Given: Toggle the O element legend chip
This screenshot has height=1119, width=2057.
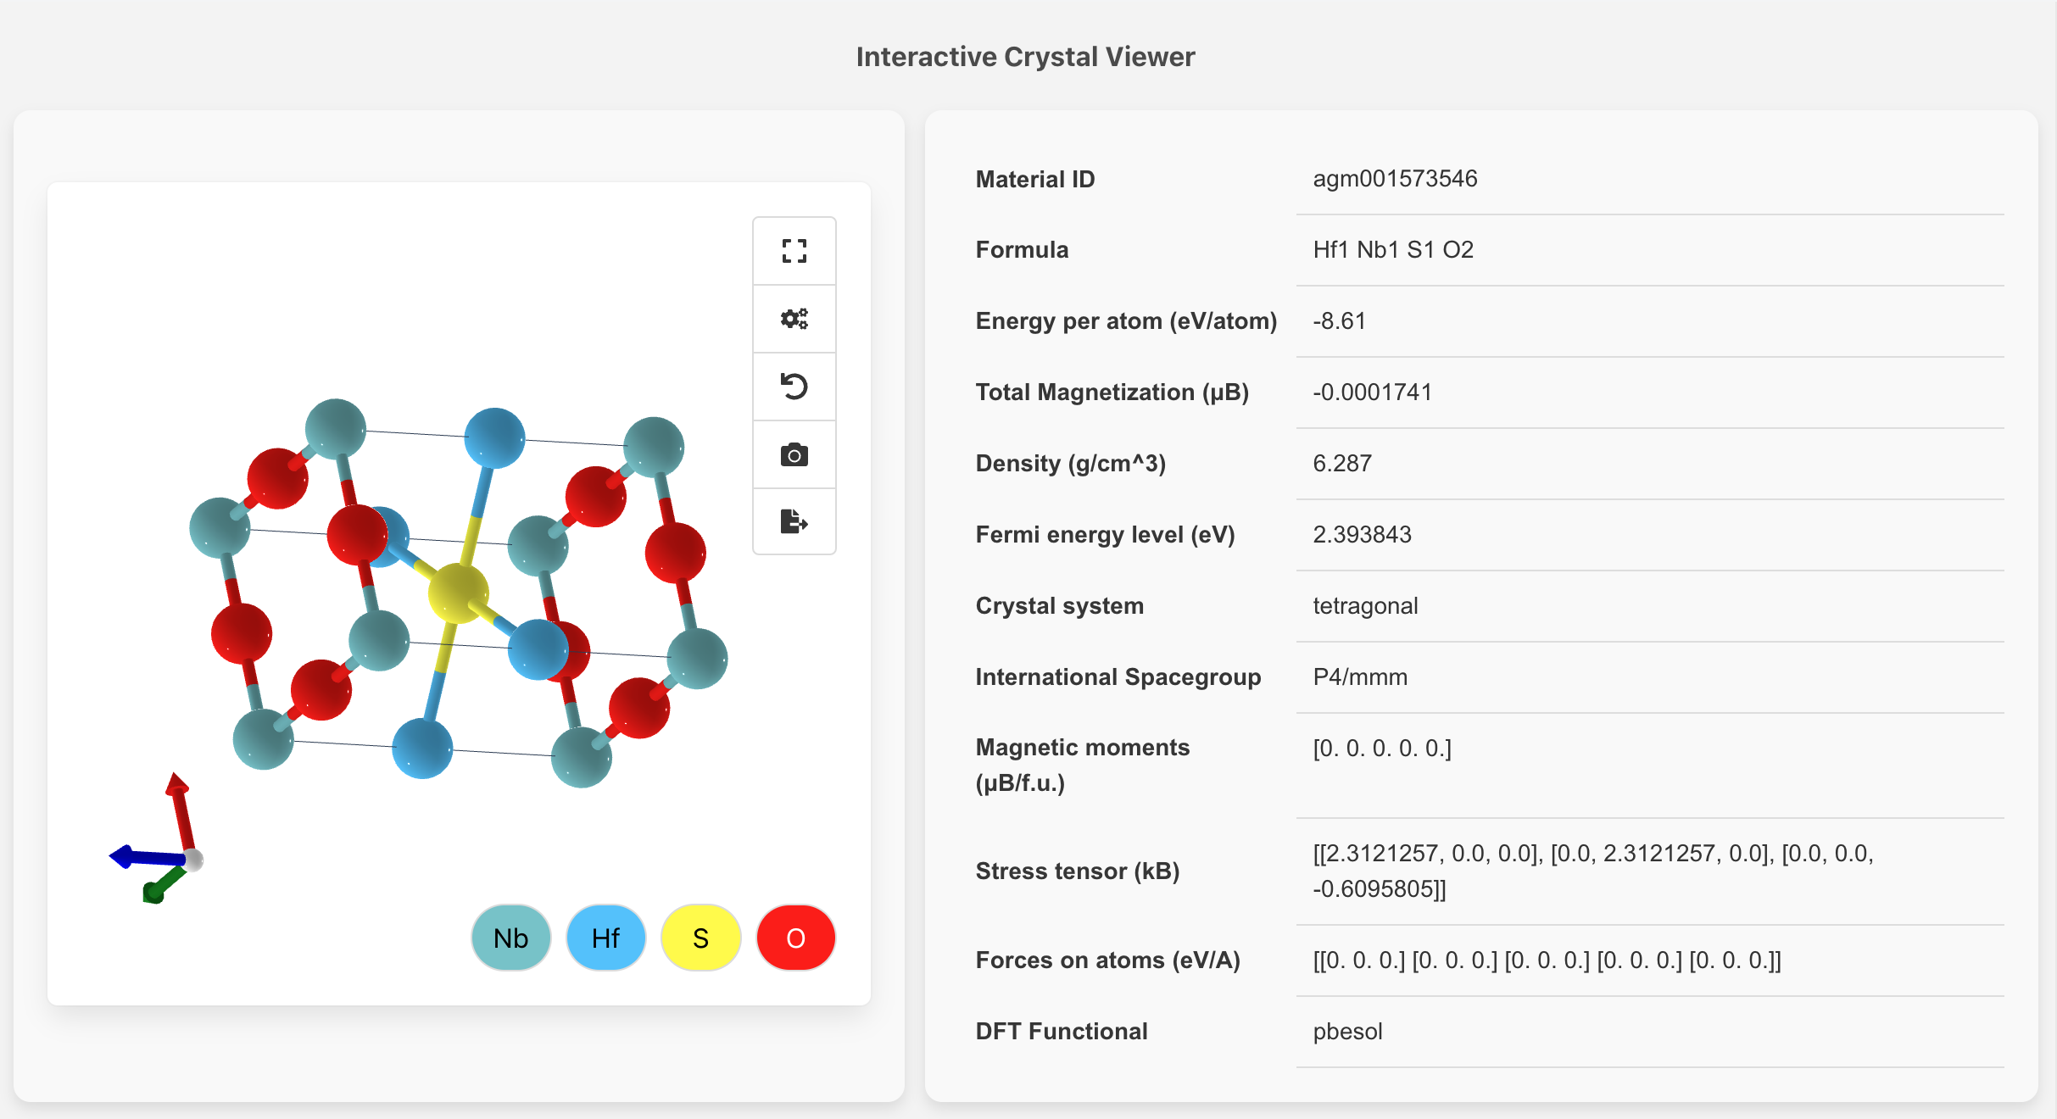Looking at the screenshot, I should click(x=795, y=938).
